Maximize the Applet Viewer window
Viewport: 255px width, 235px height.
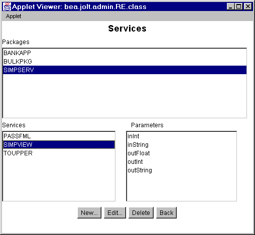(x=238, y=7)
